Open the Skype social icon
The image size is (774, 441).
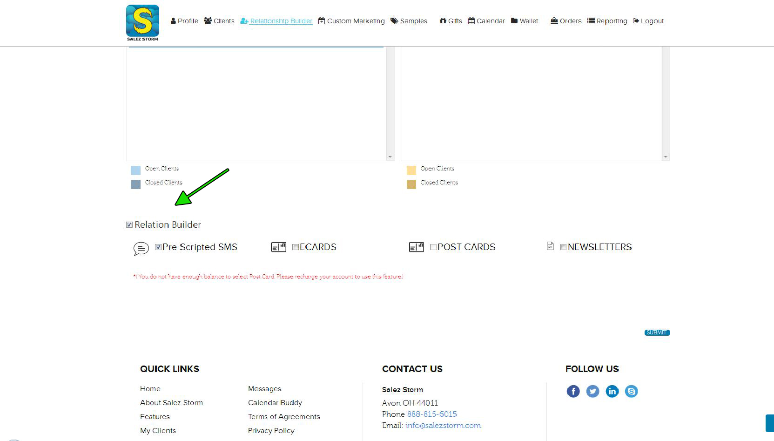(631, 391)
